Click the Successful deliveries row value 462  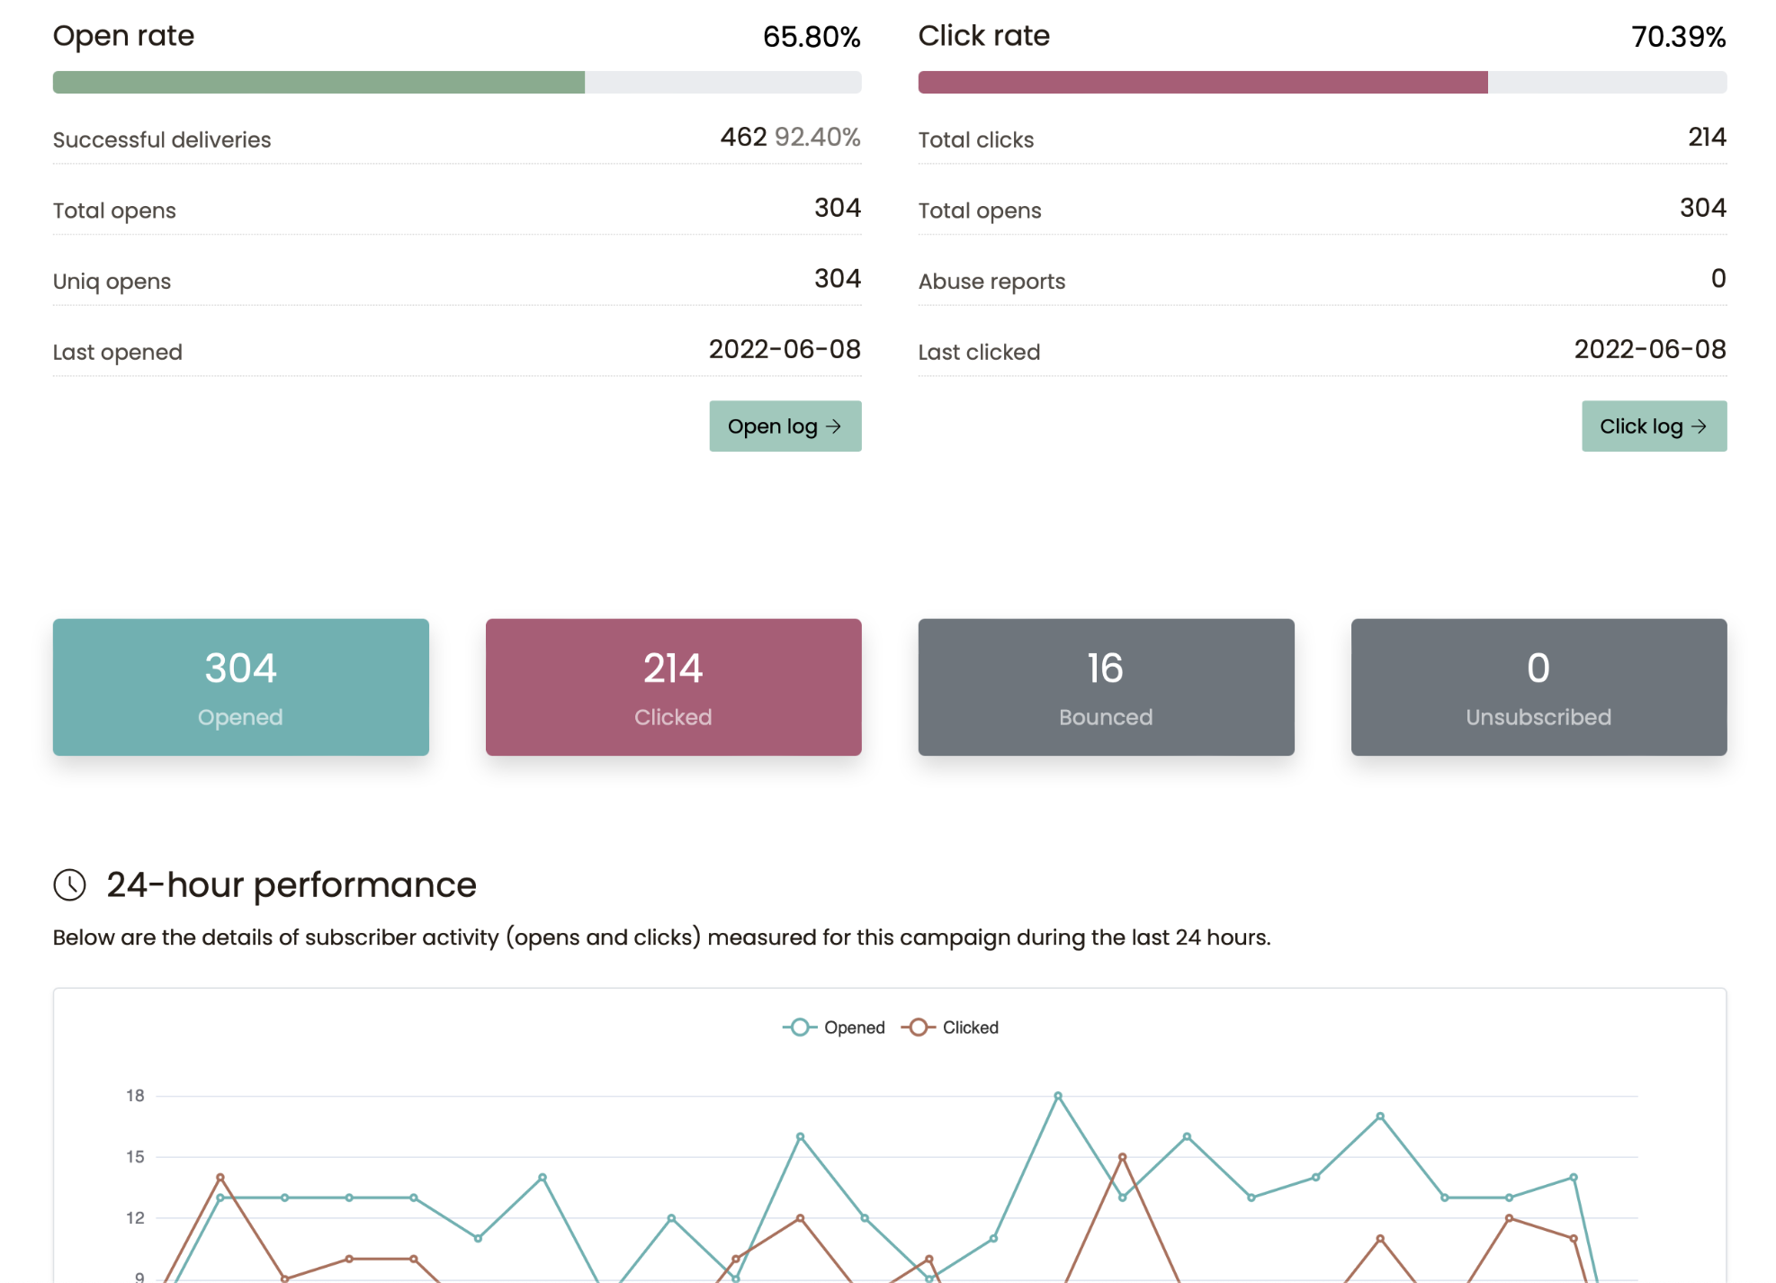(x=743, y=137)
